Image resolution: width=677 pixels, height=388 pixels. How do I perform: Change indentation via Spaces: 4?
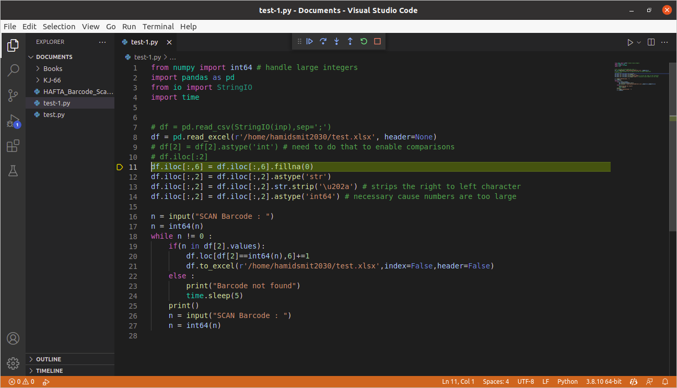point(496,382)
